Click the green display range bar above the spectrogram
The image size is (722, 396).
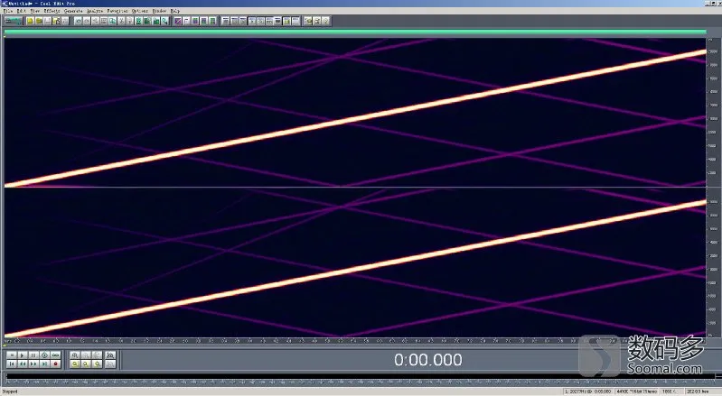[x=354, y=32]
